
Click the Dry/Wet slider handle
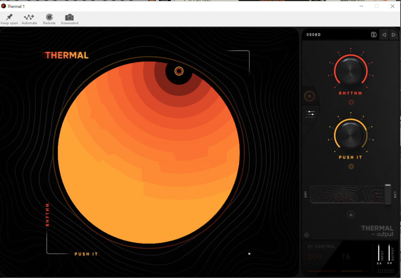[x=388, y=194]
